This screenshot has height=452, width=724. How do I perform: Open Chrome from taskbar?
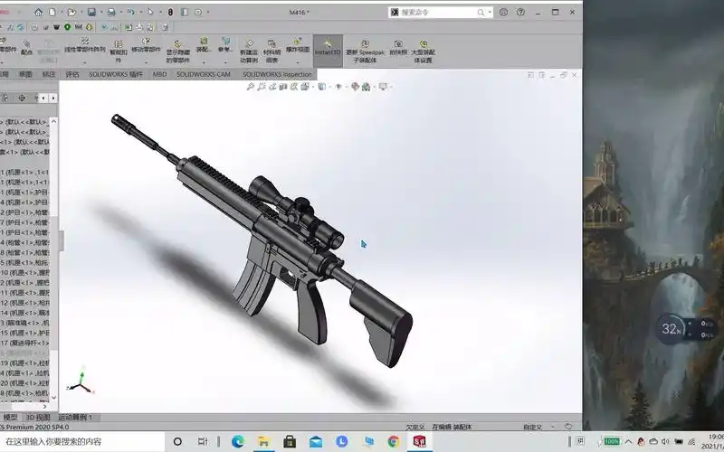click(x=394, y=441)
